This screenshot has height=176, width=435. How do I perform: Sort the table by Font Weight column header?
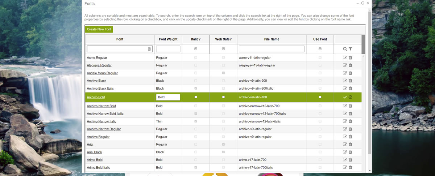168,39
